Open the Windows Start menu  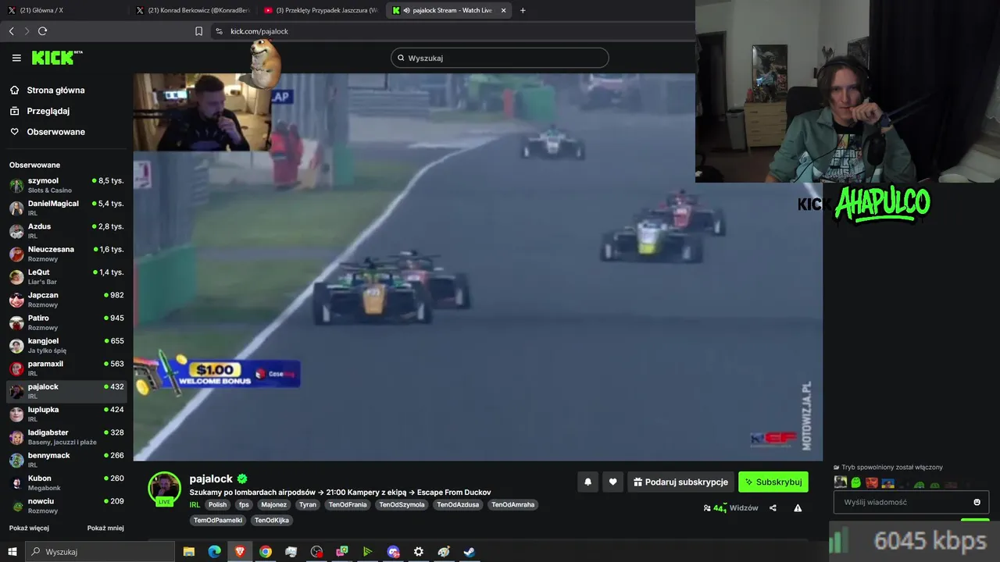pyautogui.click(x=12, y=552)
